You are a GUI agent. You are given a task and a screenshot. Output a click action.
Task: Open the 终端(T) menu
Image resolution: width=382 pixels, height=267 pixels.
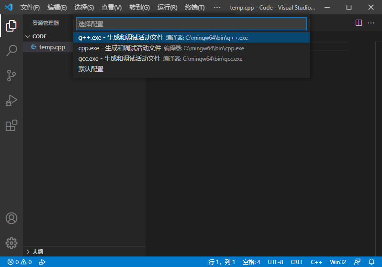[x=194, y=8]
